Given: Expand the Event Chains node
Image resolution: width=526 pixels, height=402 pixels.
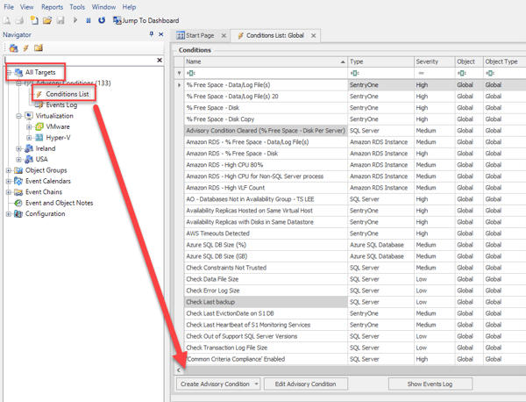Looking at the screenshot, I should pyautogui.click(x=9, y=192).
